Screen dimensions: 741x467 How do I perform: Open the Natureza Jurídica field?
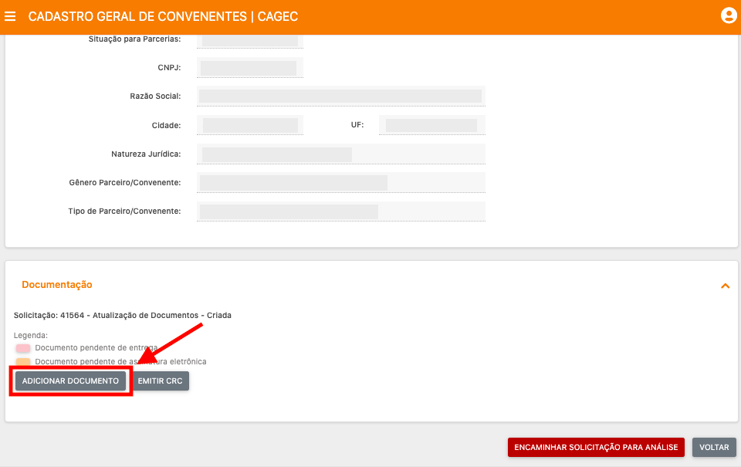click(x=340, y=154)
